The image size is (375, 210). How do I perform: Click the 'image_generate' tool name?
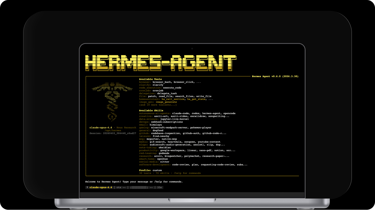166,102
